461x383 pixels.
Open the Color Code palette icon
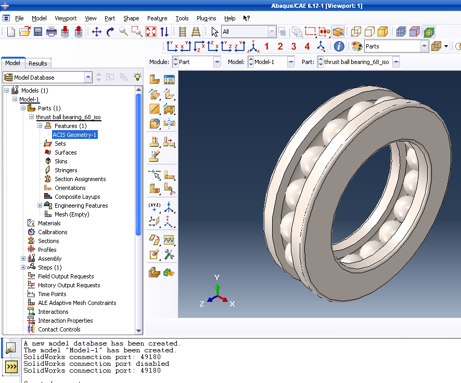[x=356, y=46]
